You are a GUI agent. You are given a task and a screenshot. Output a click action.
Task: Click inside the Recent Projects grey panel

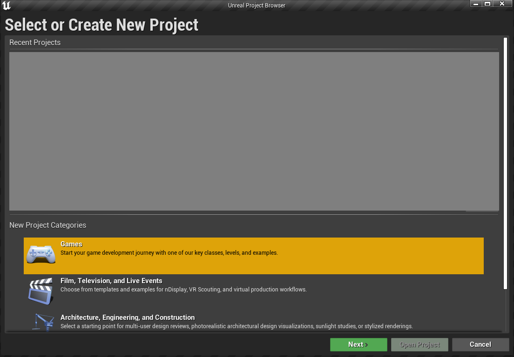coord(254,131)
